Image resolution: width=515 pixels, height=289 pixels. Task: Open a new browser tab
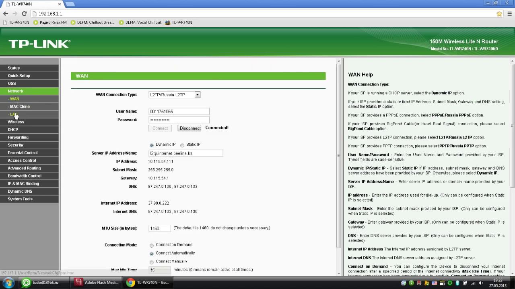point(70,4)
